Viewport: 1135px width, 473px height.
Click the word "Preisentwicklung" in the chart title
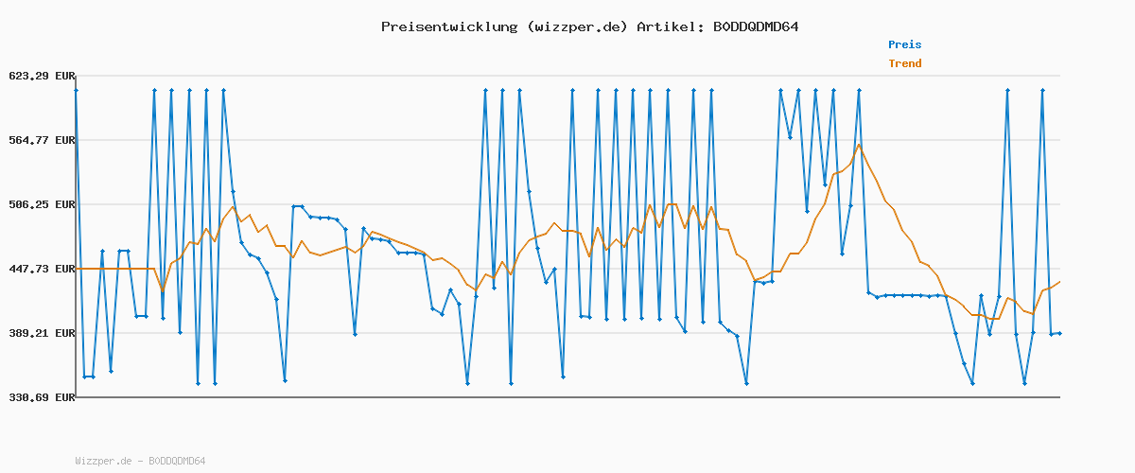pos(449,26)
